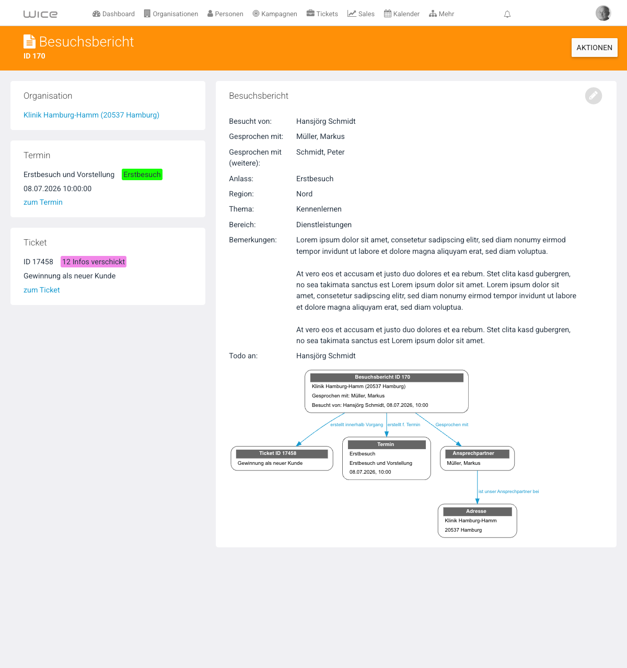Open Kalender from the top menu
The height and width of the screenshot is (668, 627).
click(x=402, y=14)
